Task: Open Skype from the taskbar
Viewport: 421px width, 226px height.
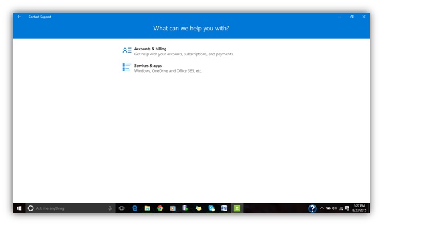Action: click(211, 208)
